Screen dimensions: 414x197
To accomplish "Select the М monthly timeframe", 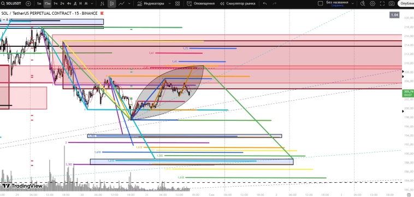I will [x=86, y=3].
